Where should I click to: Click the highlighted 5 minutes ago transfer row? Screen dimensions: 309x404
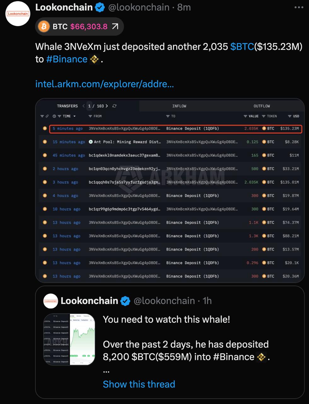pos(176,129)
